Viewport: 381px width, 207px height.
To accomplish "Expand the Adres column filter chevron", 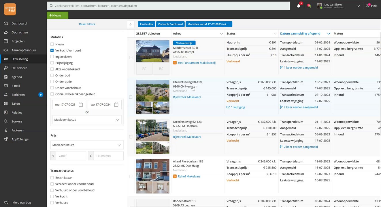I will point(221,34).
